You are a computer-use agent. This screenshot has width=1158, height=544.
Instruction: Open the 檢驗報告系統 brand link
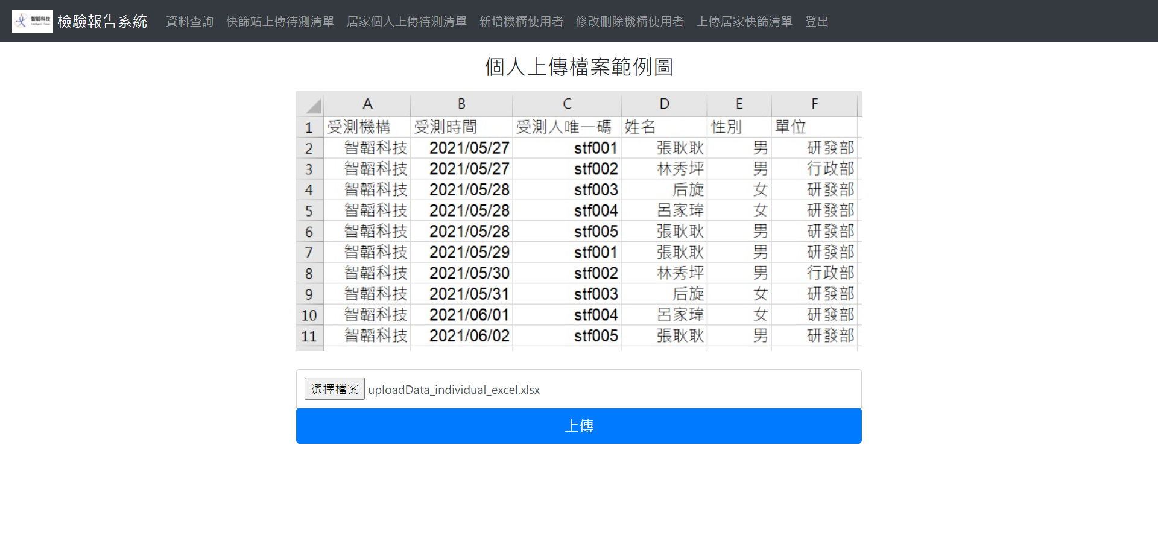(x=103, y=21)
